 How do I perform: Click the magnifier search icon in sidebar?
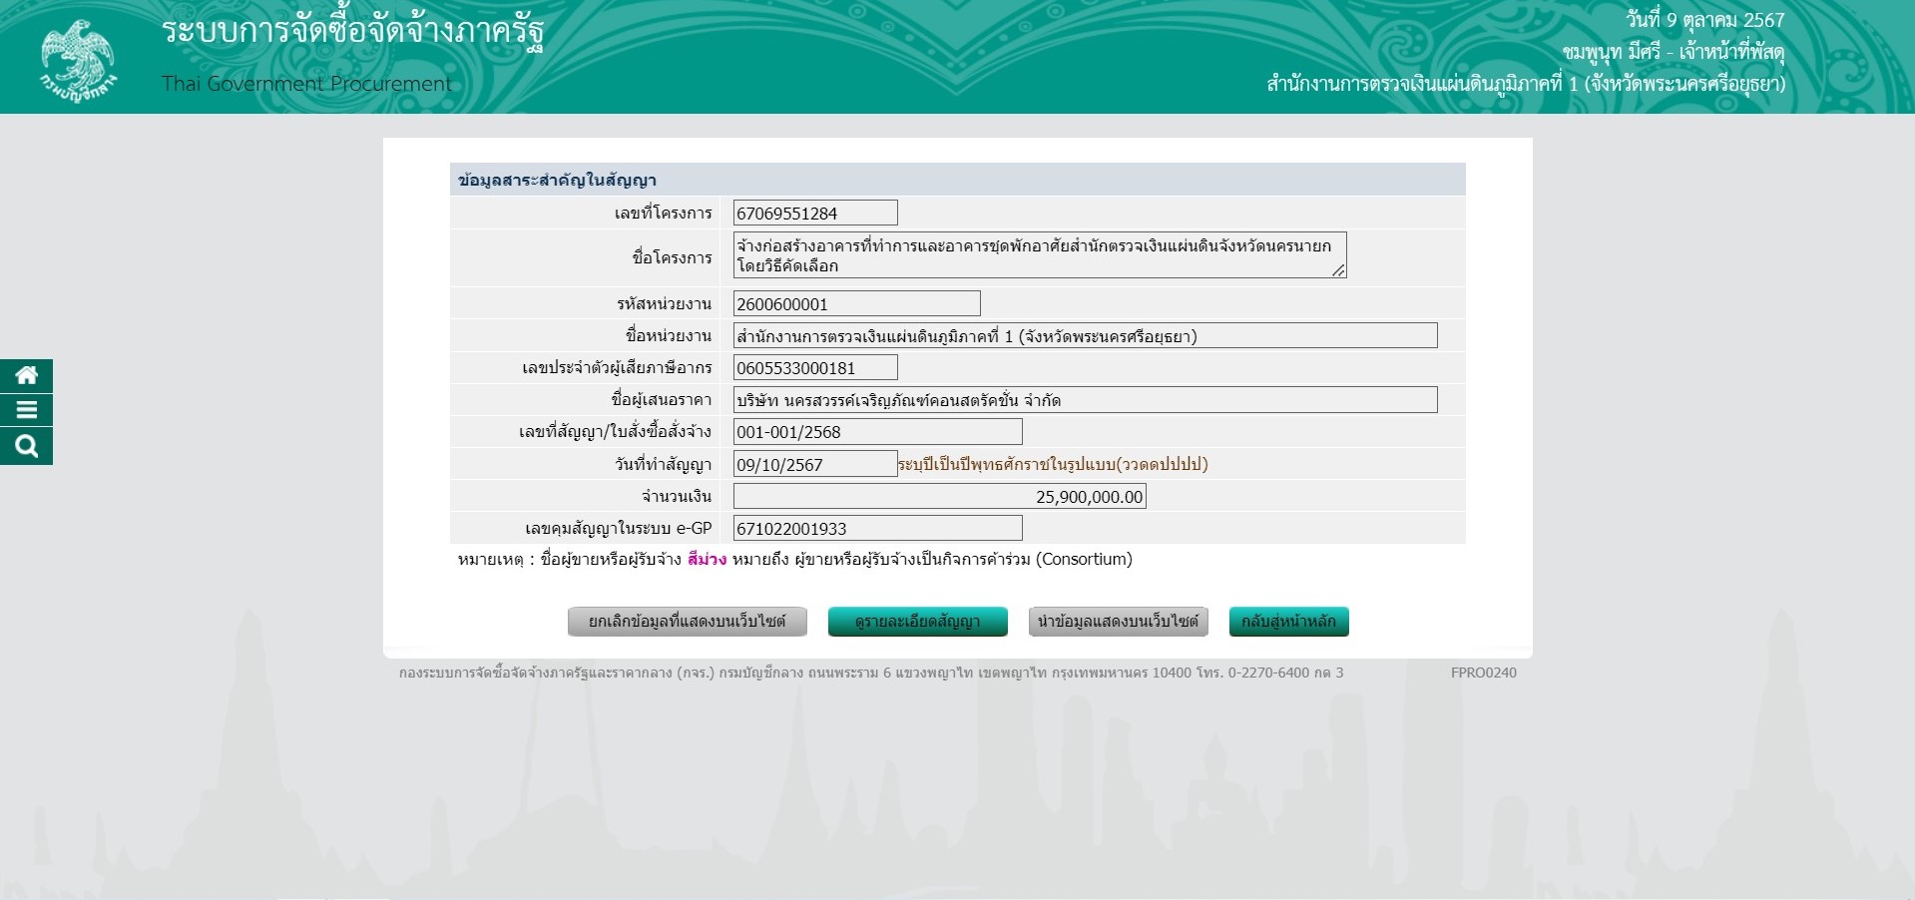[x=26, y=446]
